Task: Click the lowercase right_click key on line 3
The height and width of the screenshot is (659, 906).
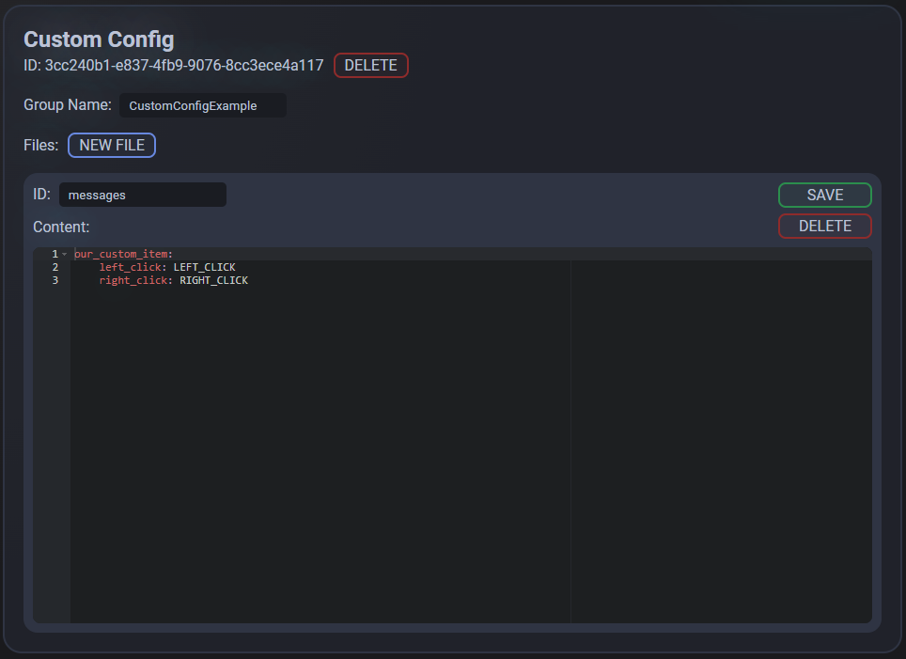Action: point(133,280)
